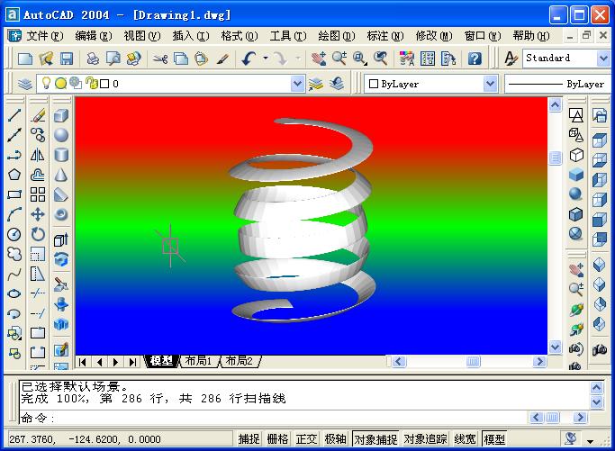This screenshot has height=451, width=615.
Task: Toggle 对象追踪 object tracking in status bar
Action: pos(426,438)
